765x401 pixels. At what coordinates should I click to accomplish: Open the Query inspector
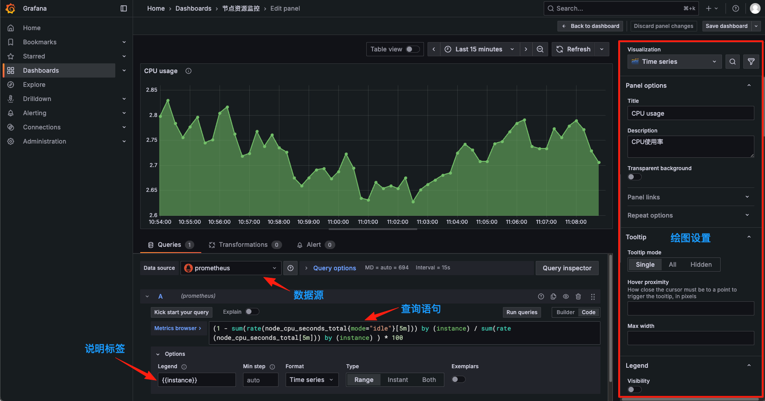(x=567, y=268)
